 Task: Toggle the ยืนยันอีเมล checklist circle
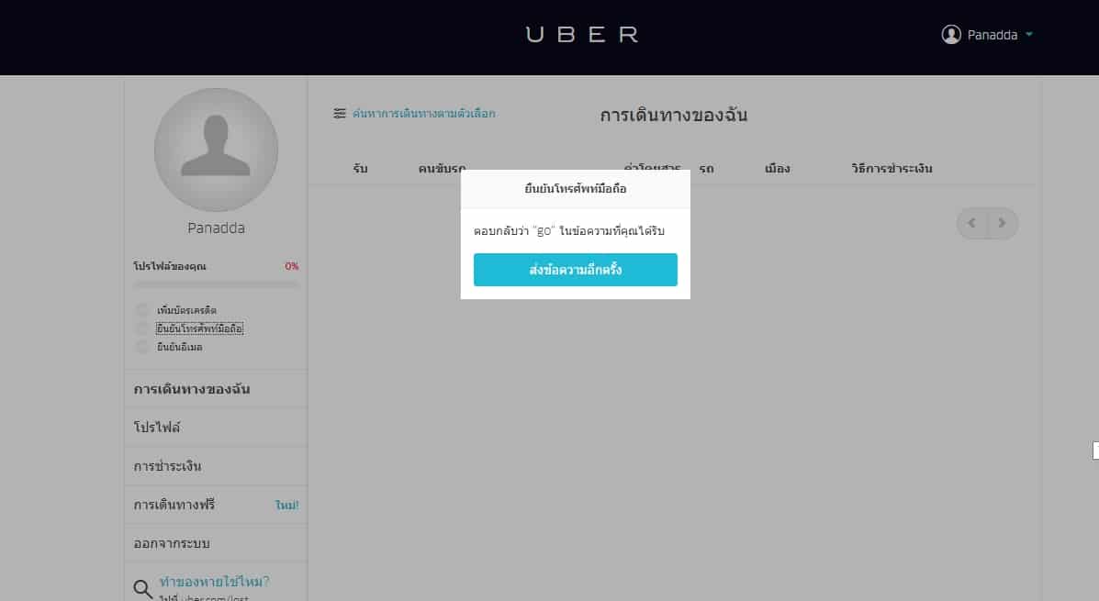pyautogui.click(x=142, y=347)
